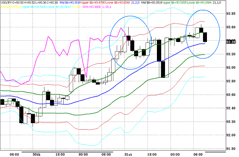The width and height of the screenshot is (239, 157).
Task: Click the magenta SMA=93.3800 legend text
Action: click(x=91, y=7)
